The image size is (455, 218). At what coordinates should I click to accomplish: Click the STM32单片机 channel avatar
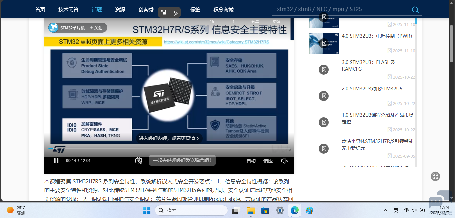point(53,28)
